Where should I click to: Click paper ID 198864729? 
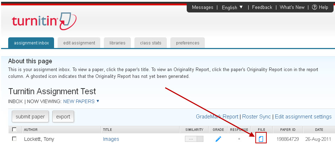pyautogui.click(x=288, y=139)
